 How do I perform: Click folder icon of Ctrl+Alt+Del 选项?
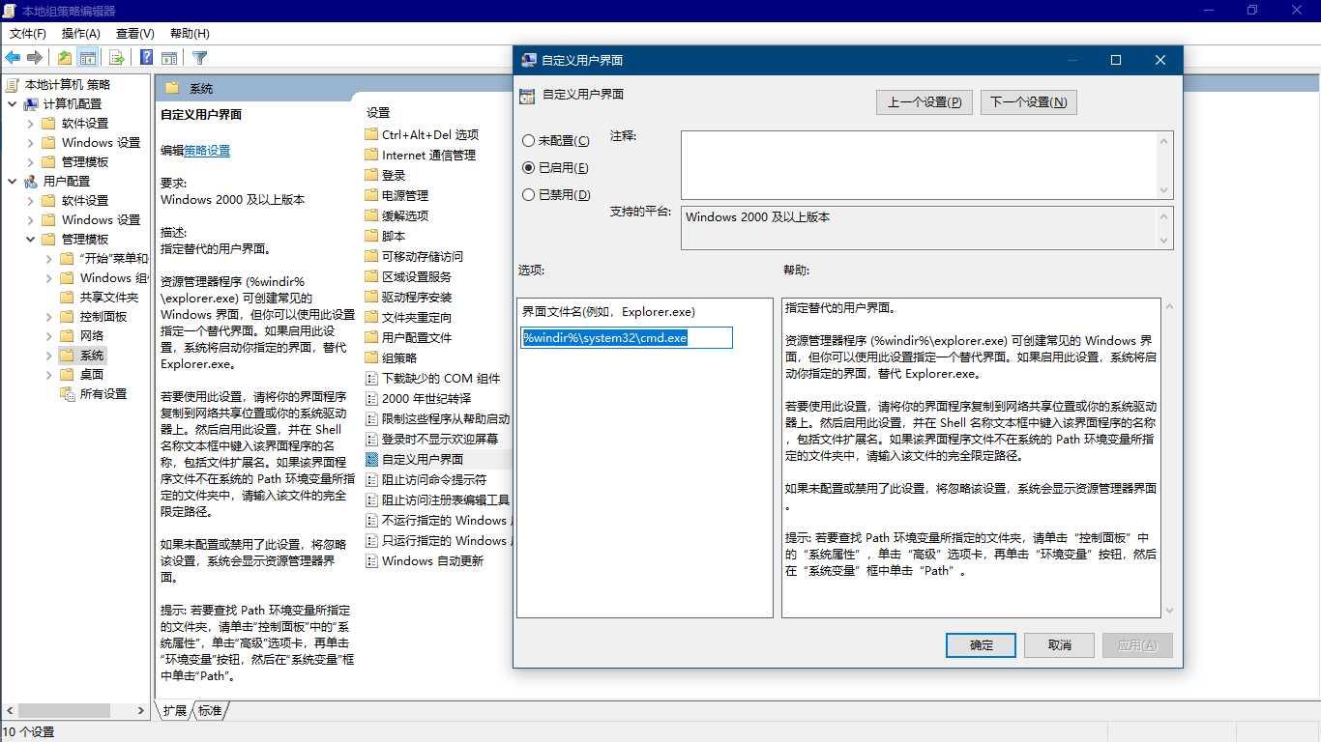coord(371,135)
